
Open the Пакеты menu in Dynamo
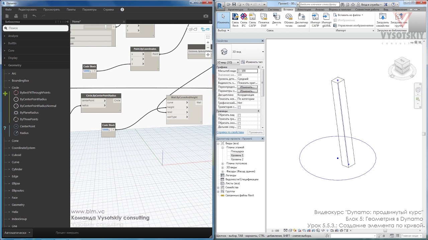pyautogui.click(x=71, y=10)
